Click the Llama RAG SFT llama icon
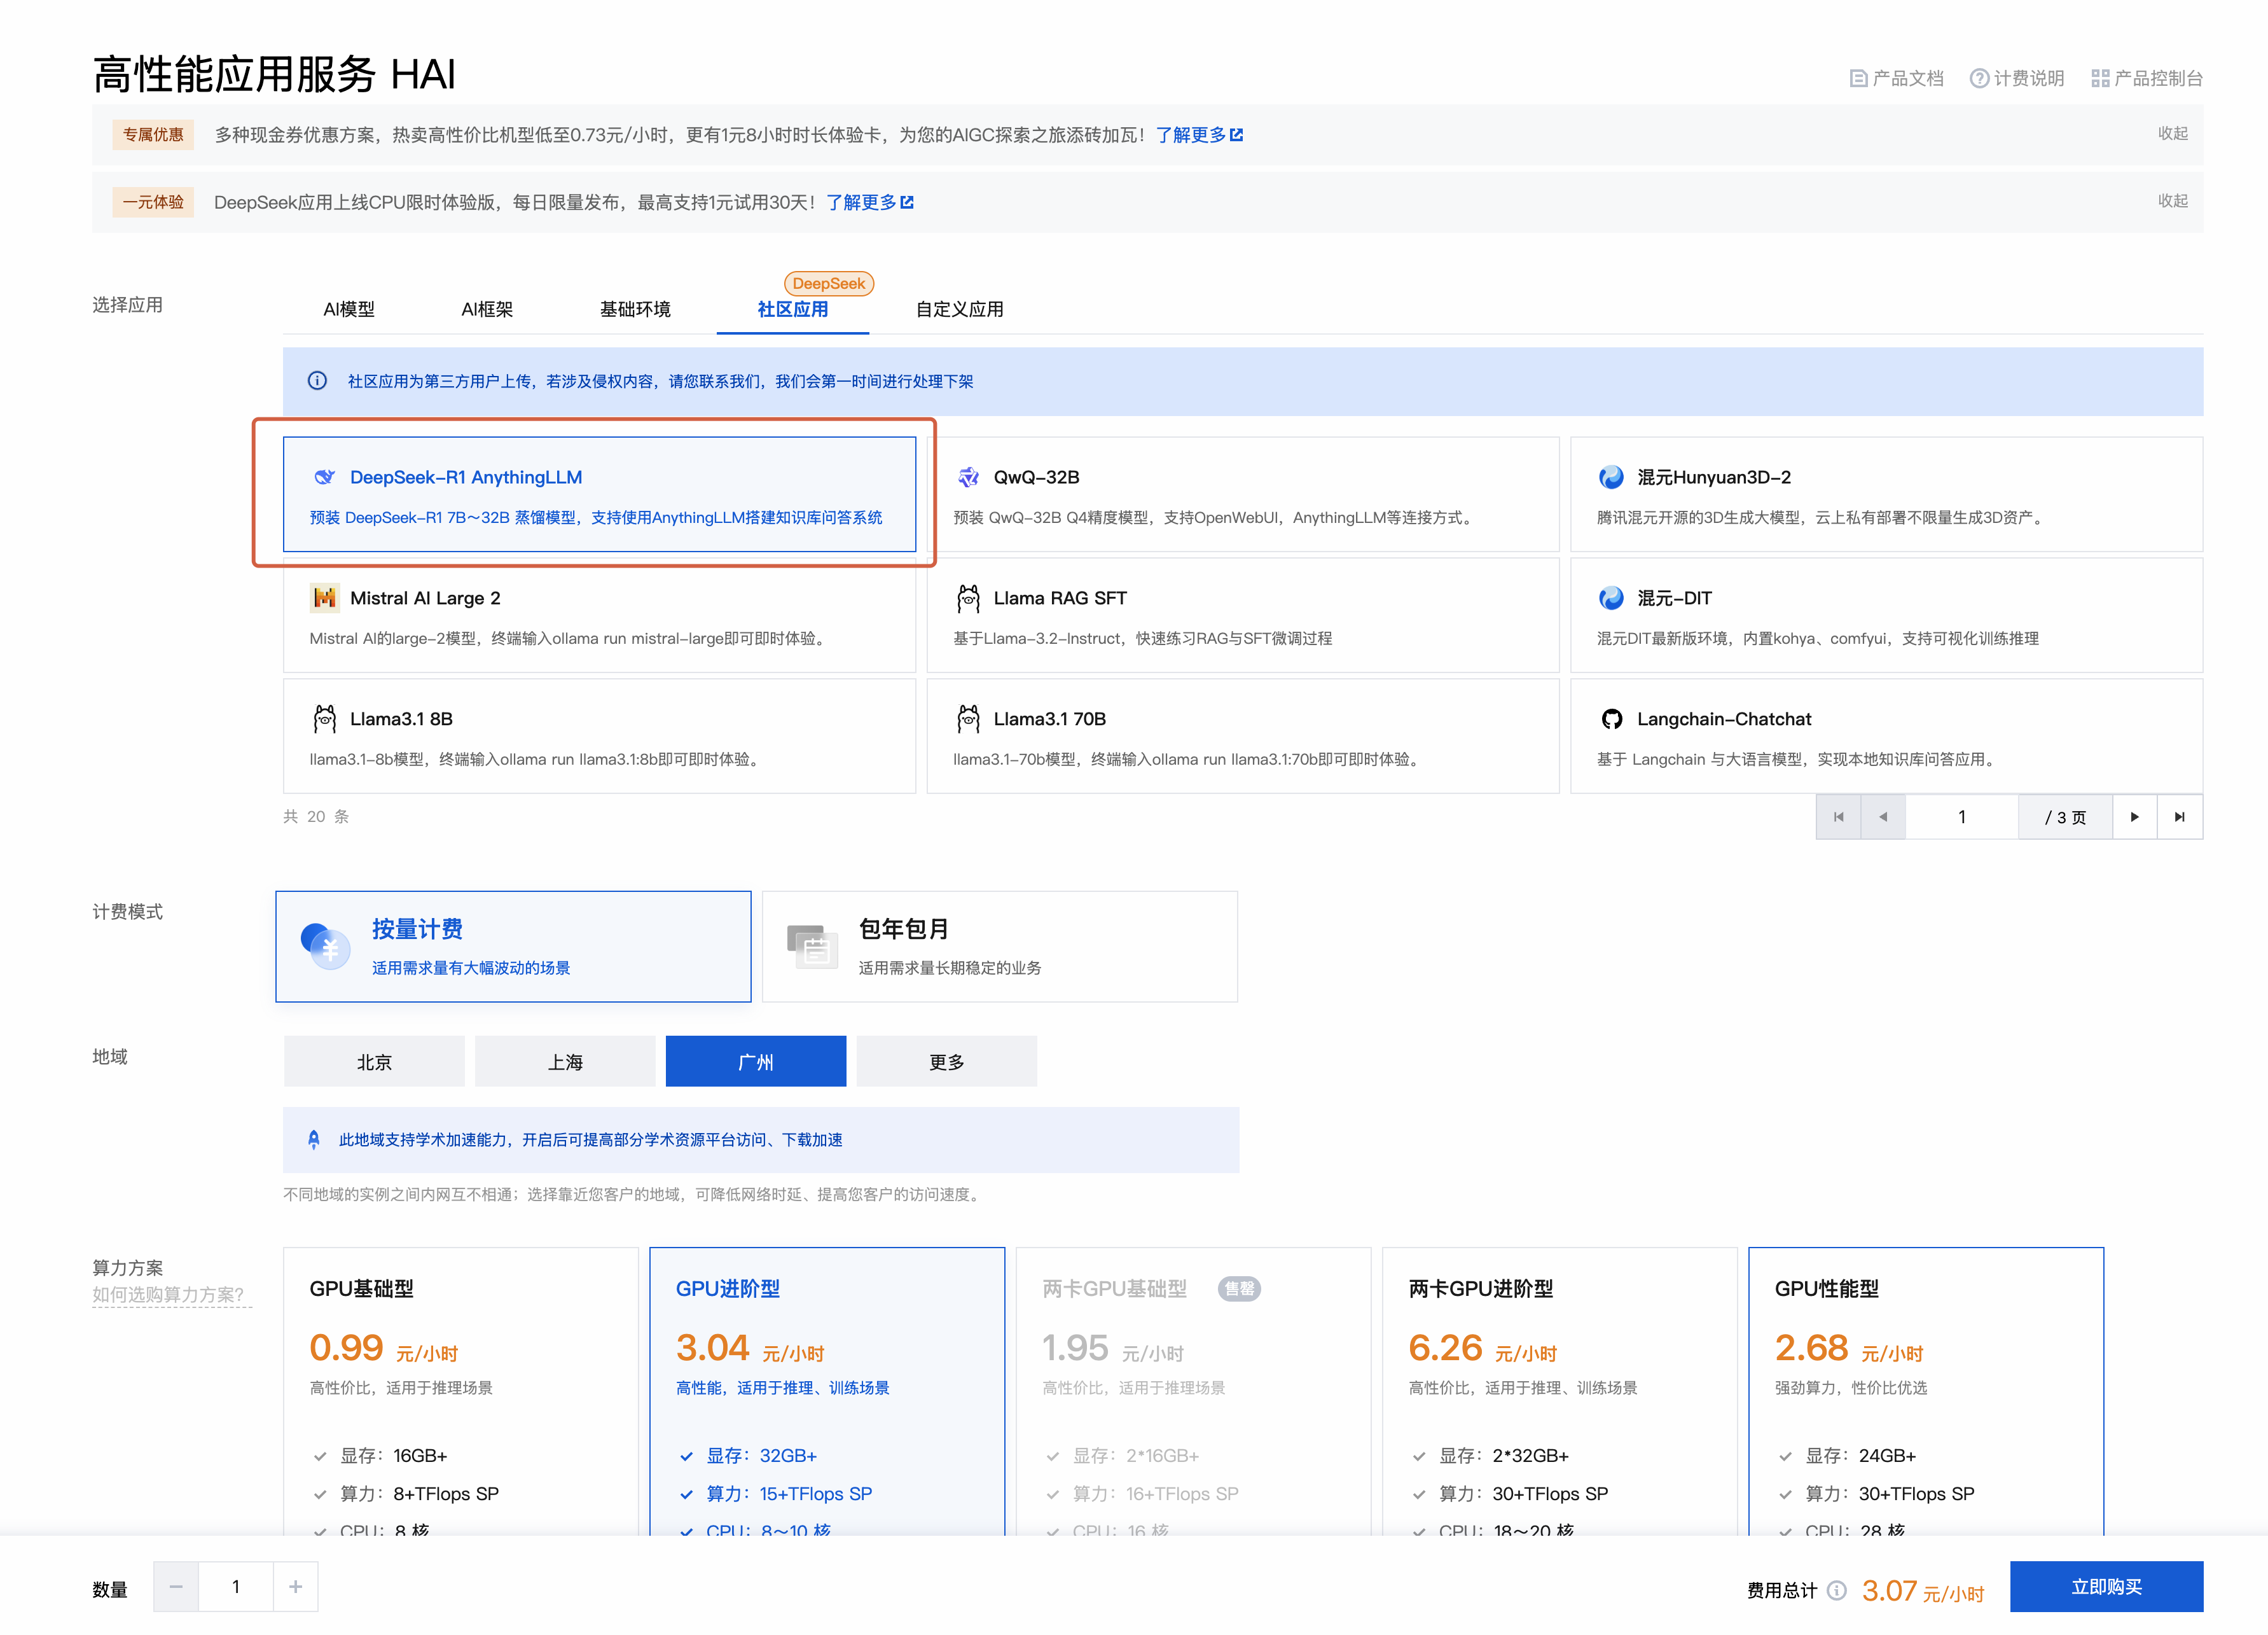The image size is (2268, 1635). (967, 598)
